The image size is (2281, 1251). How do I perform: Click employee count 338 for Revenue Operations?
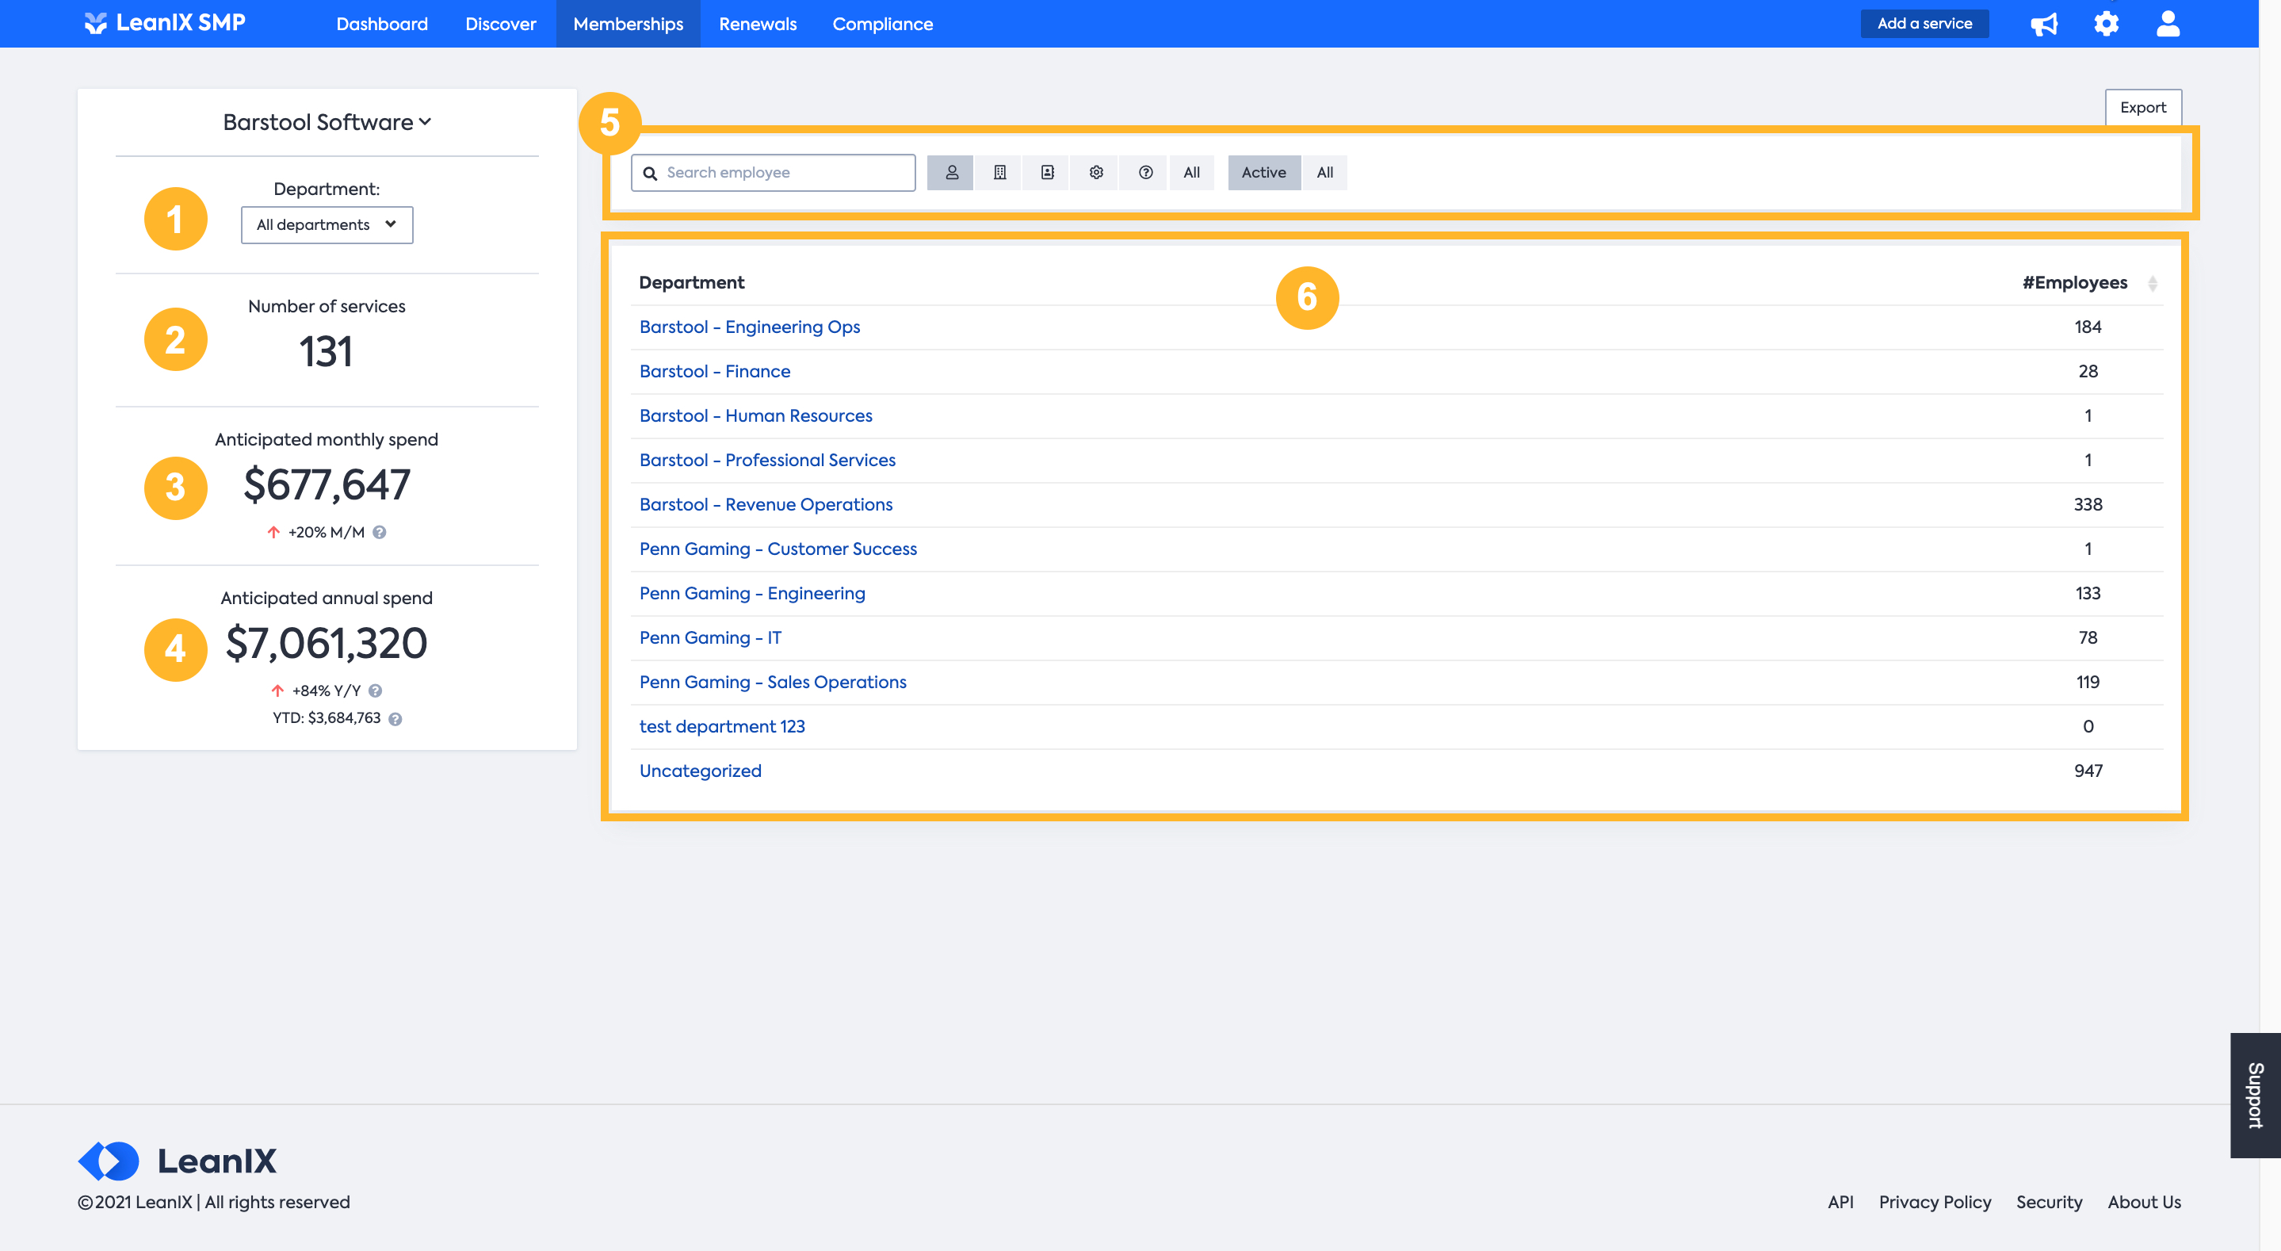tap(2088, 504)
